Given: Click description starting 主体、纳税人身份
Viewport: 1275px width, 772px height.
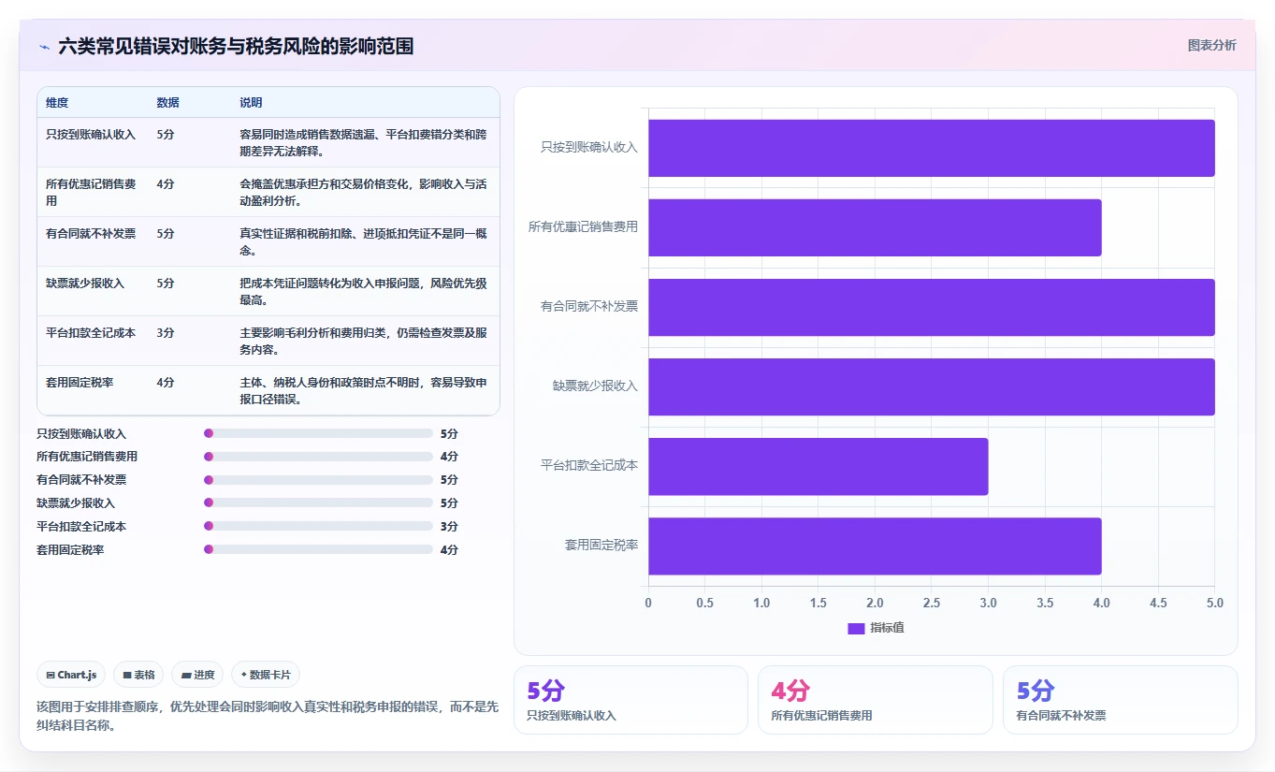Looking at the screenshot, I should (x=363, y=390).
